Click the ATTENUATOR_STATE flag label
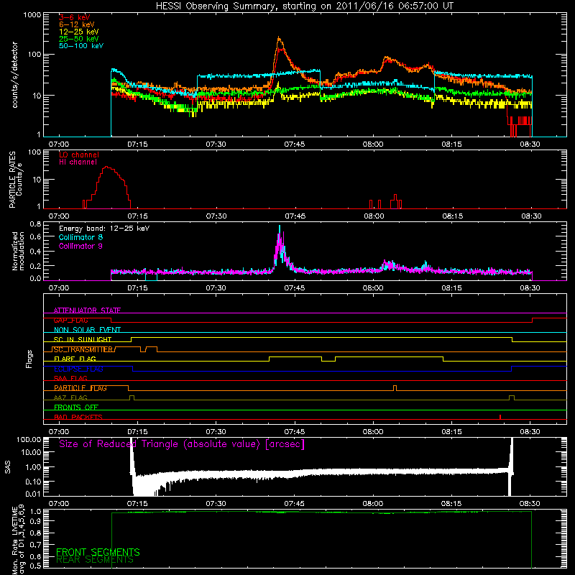575x575 pixels. point(87,310)
